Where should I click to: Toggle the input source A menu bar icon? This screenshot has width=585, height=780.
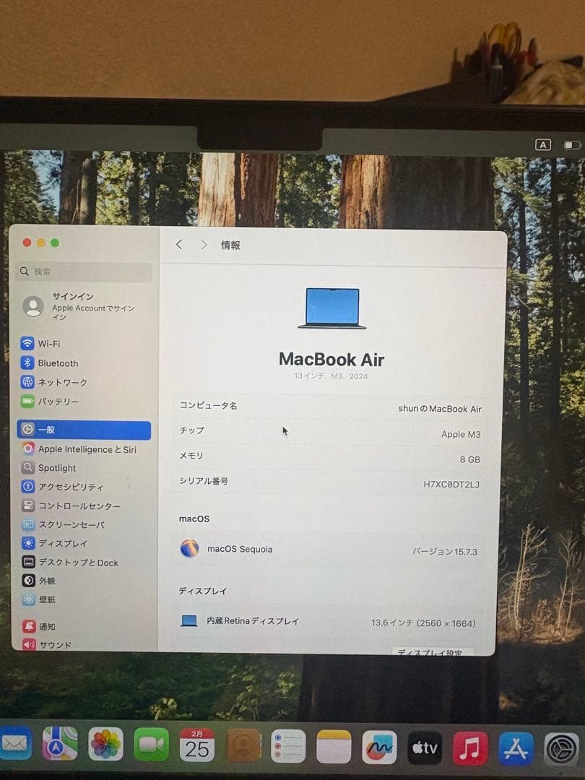click(542, 144)
